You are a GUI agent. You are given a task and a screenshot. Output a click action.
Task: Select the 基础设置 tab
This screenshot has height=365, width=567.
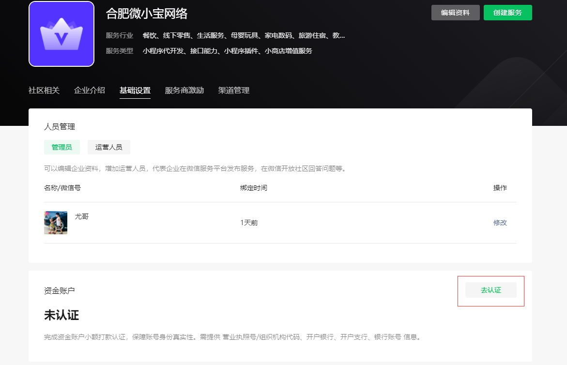pos(135,91)
